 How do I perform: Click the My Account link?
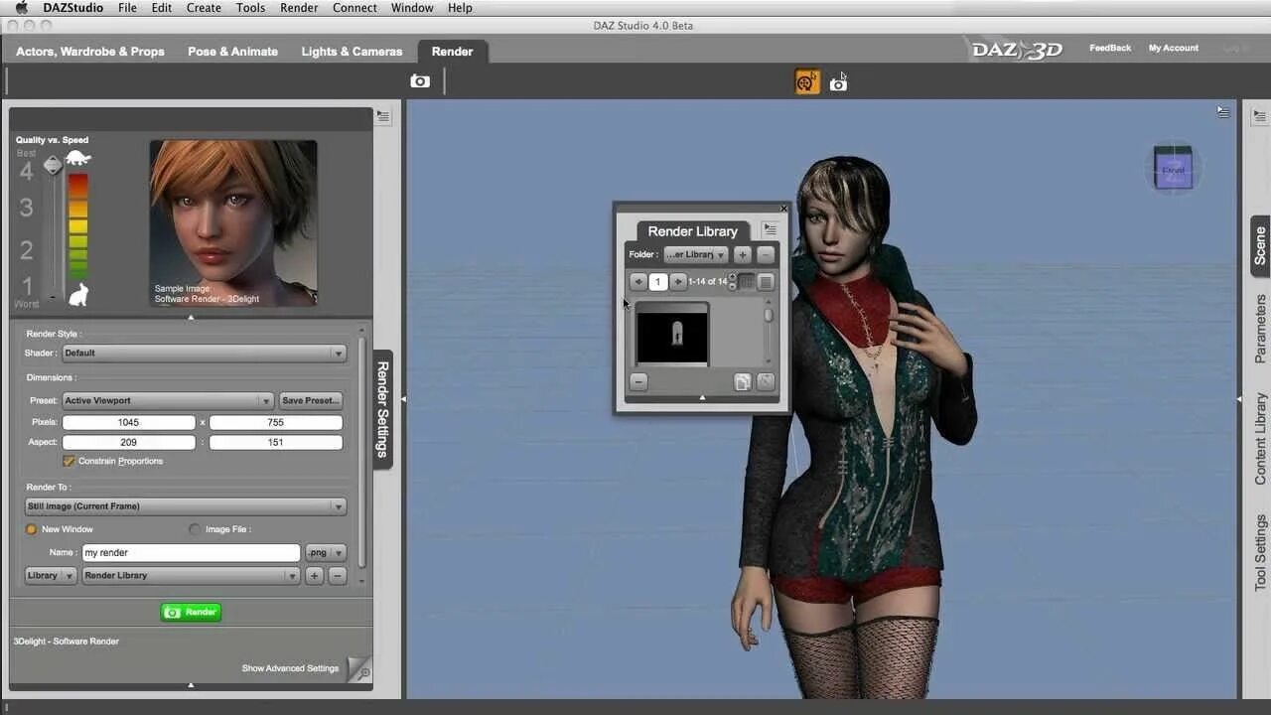(x=1174, y=48)
